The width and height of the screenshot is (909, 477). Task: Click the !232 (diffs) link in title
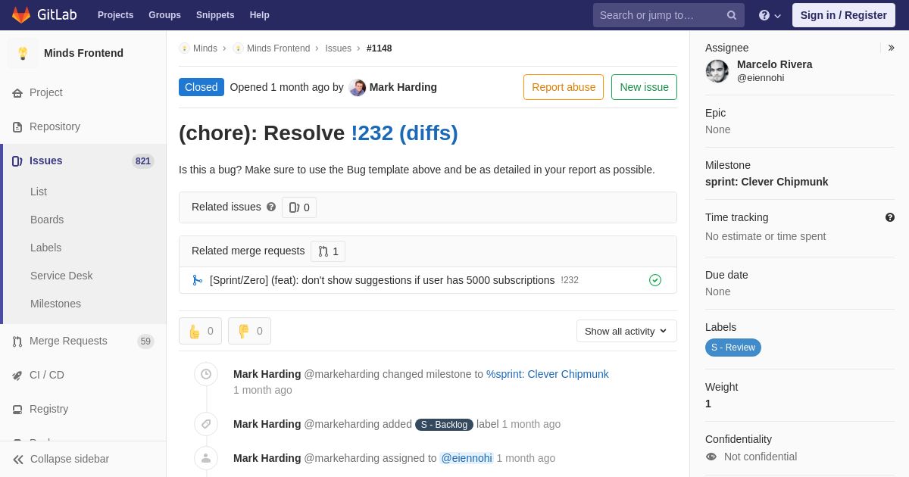(405, 133)
